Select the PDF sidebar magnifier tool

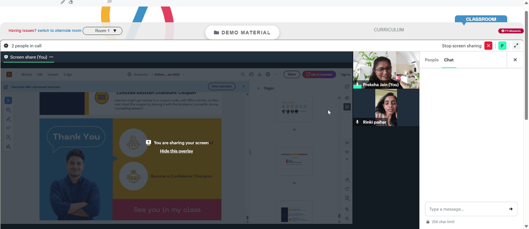click(x=8, y=110)
